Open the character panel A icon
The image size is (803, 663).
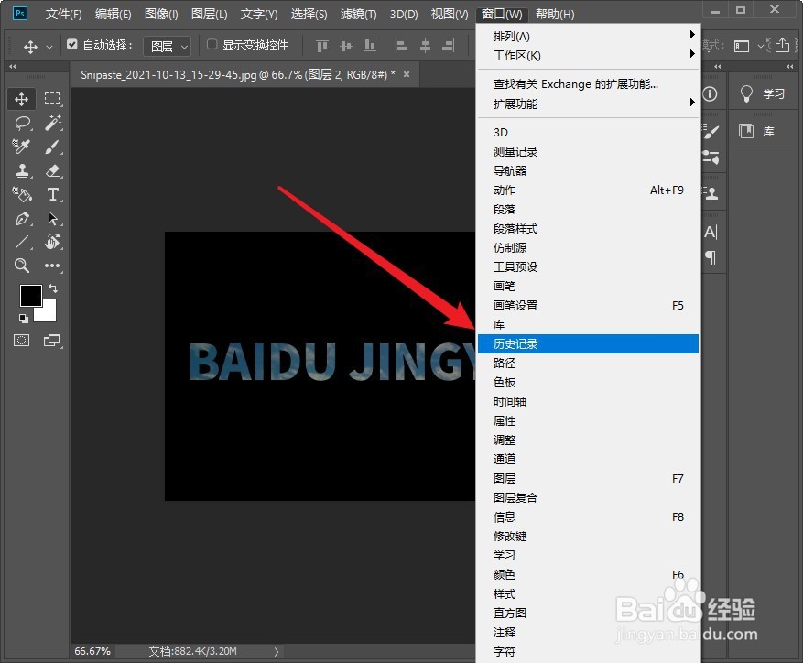[711, 232]
